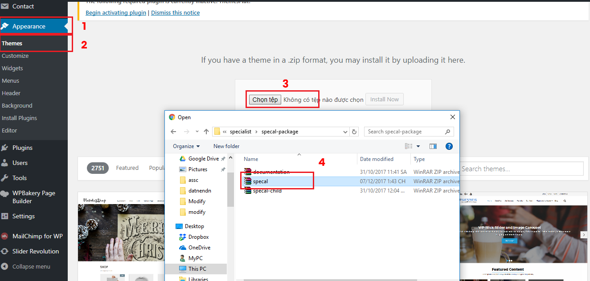Open Customize submenu item
This screenshot has width=590, height=281.
click(x=15, y=56)
